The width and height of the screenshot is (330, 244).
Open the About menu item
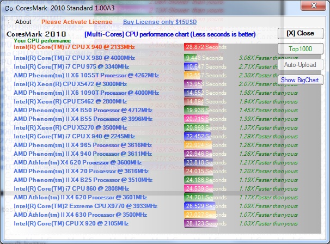tap(23, 22)
